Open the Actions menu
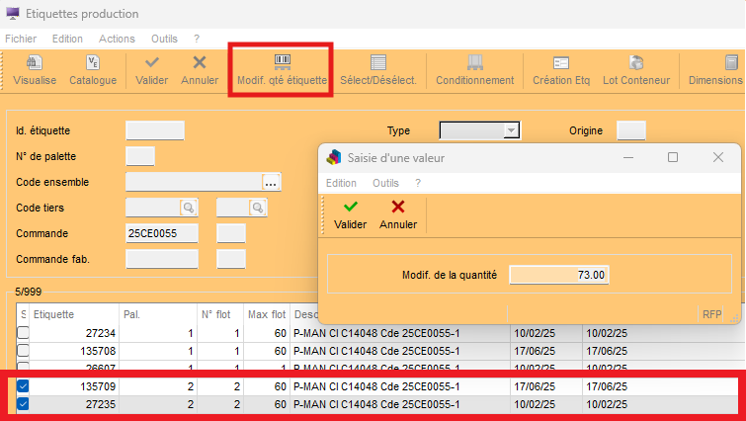 117,39
